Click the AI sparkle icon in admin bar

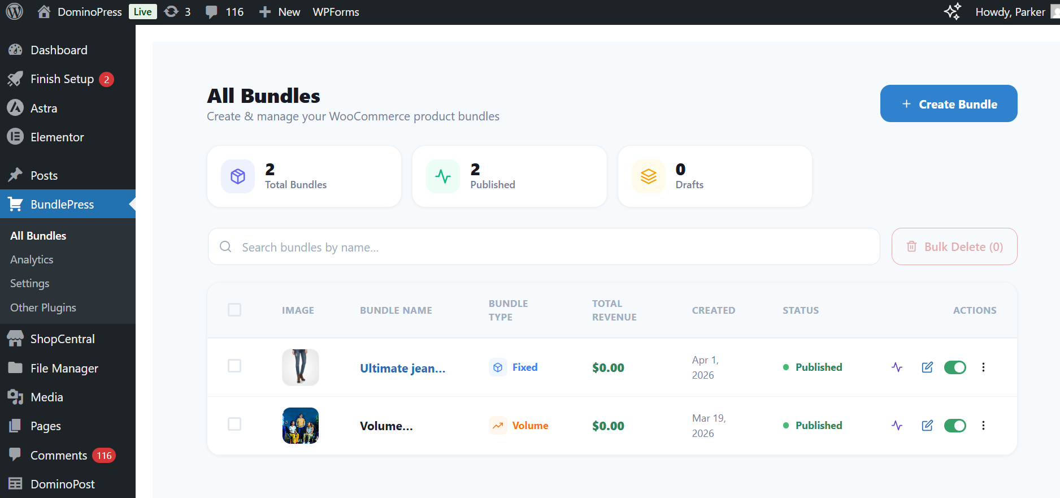coord(952,12)
